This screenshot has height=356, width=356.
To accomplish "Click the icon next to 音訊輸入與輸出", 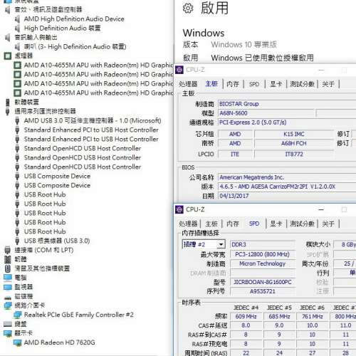I will coord(8,38).
